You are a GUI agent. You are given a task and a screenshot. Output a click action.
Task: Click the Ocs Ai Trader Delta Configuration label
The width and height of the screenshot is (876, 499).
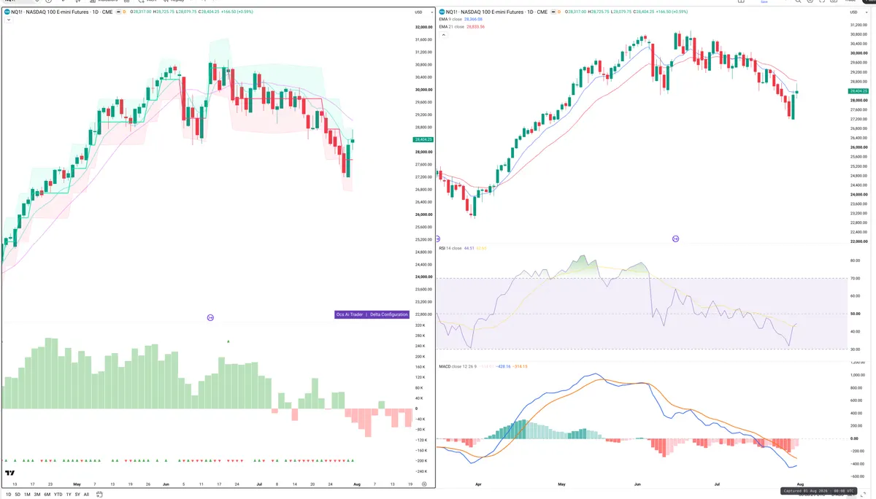point(372,314)
